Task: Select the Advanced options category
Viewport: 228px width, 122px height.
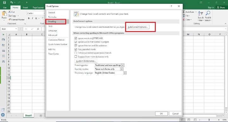Action: click(x=53, y=35)
